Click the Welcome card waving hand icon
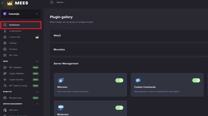The height and width of the screenshot is (116, 208). pos(61,80)
